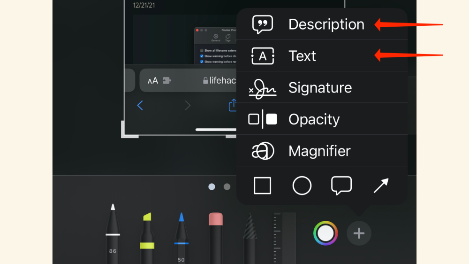Insert a speech bubble shape
469x264 pixels.
tap(341, 186)
